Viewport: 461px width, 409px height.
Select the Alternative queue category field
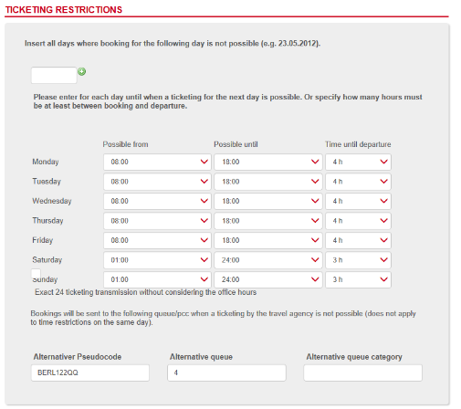[x=363, y=372]
